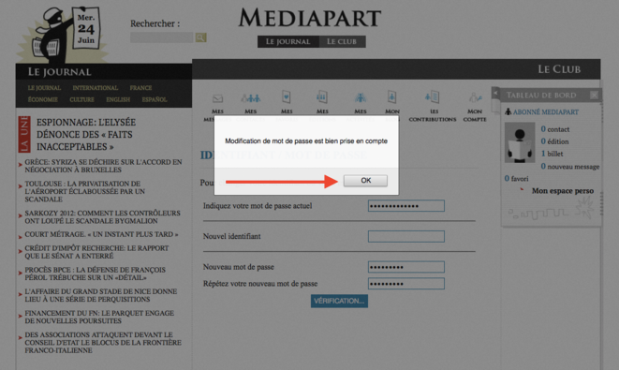This screenshot has height=370, width=619.
Task: Click into the Rechercher search field
Action: pyautogui.click(x=161, y=37)
